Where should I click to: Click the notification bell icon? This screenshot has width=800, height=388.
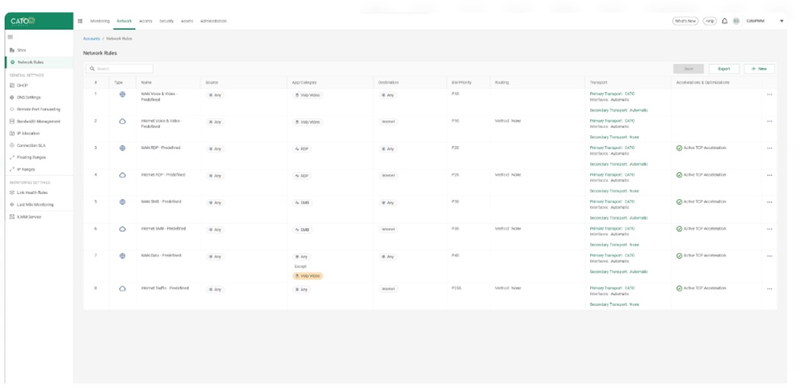724,21
